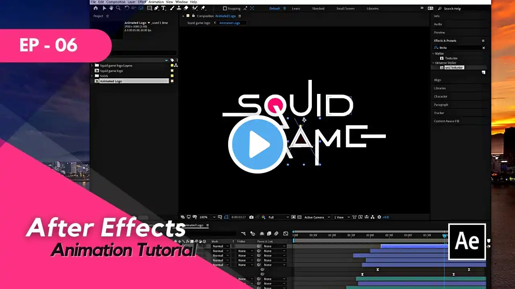Click the Draft 3D icon in timeline
Viewport: 515px width, 289px height.
point(253,234)
